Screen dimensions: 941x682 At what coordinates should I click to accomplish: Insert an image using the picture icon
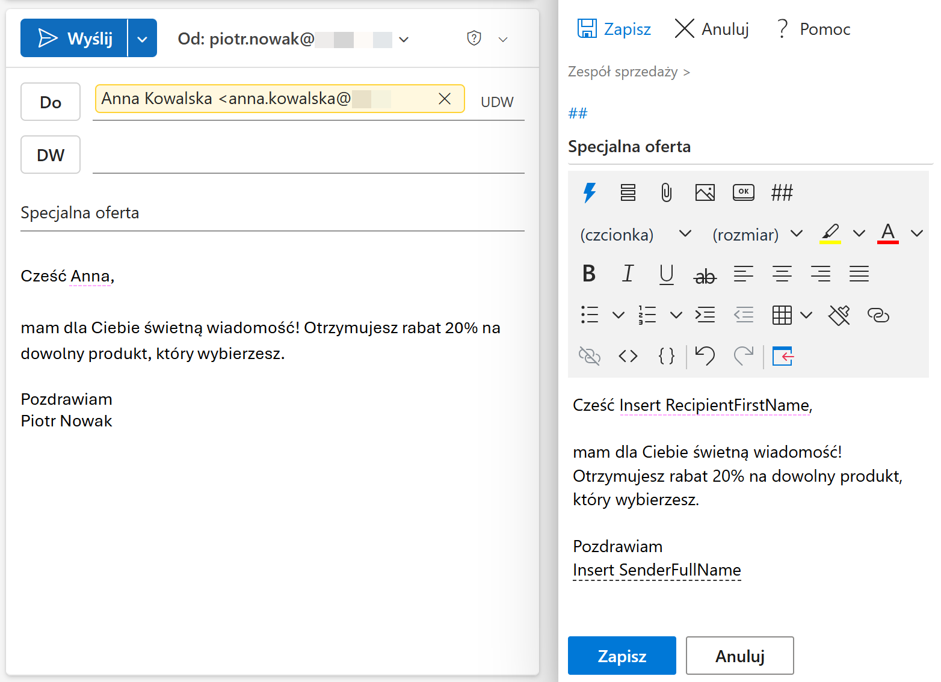(x=705, y=193)
